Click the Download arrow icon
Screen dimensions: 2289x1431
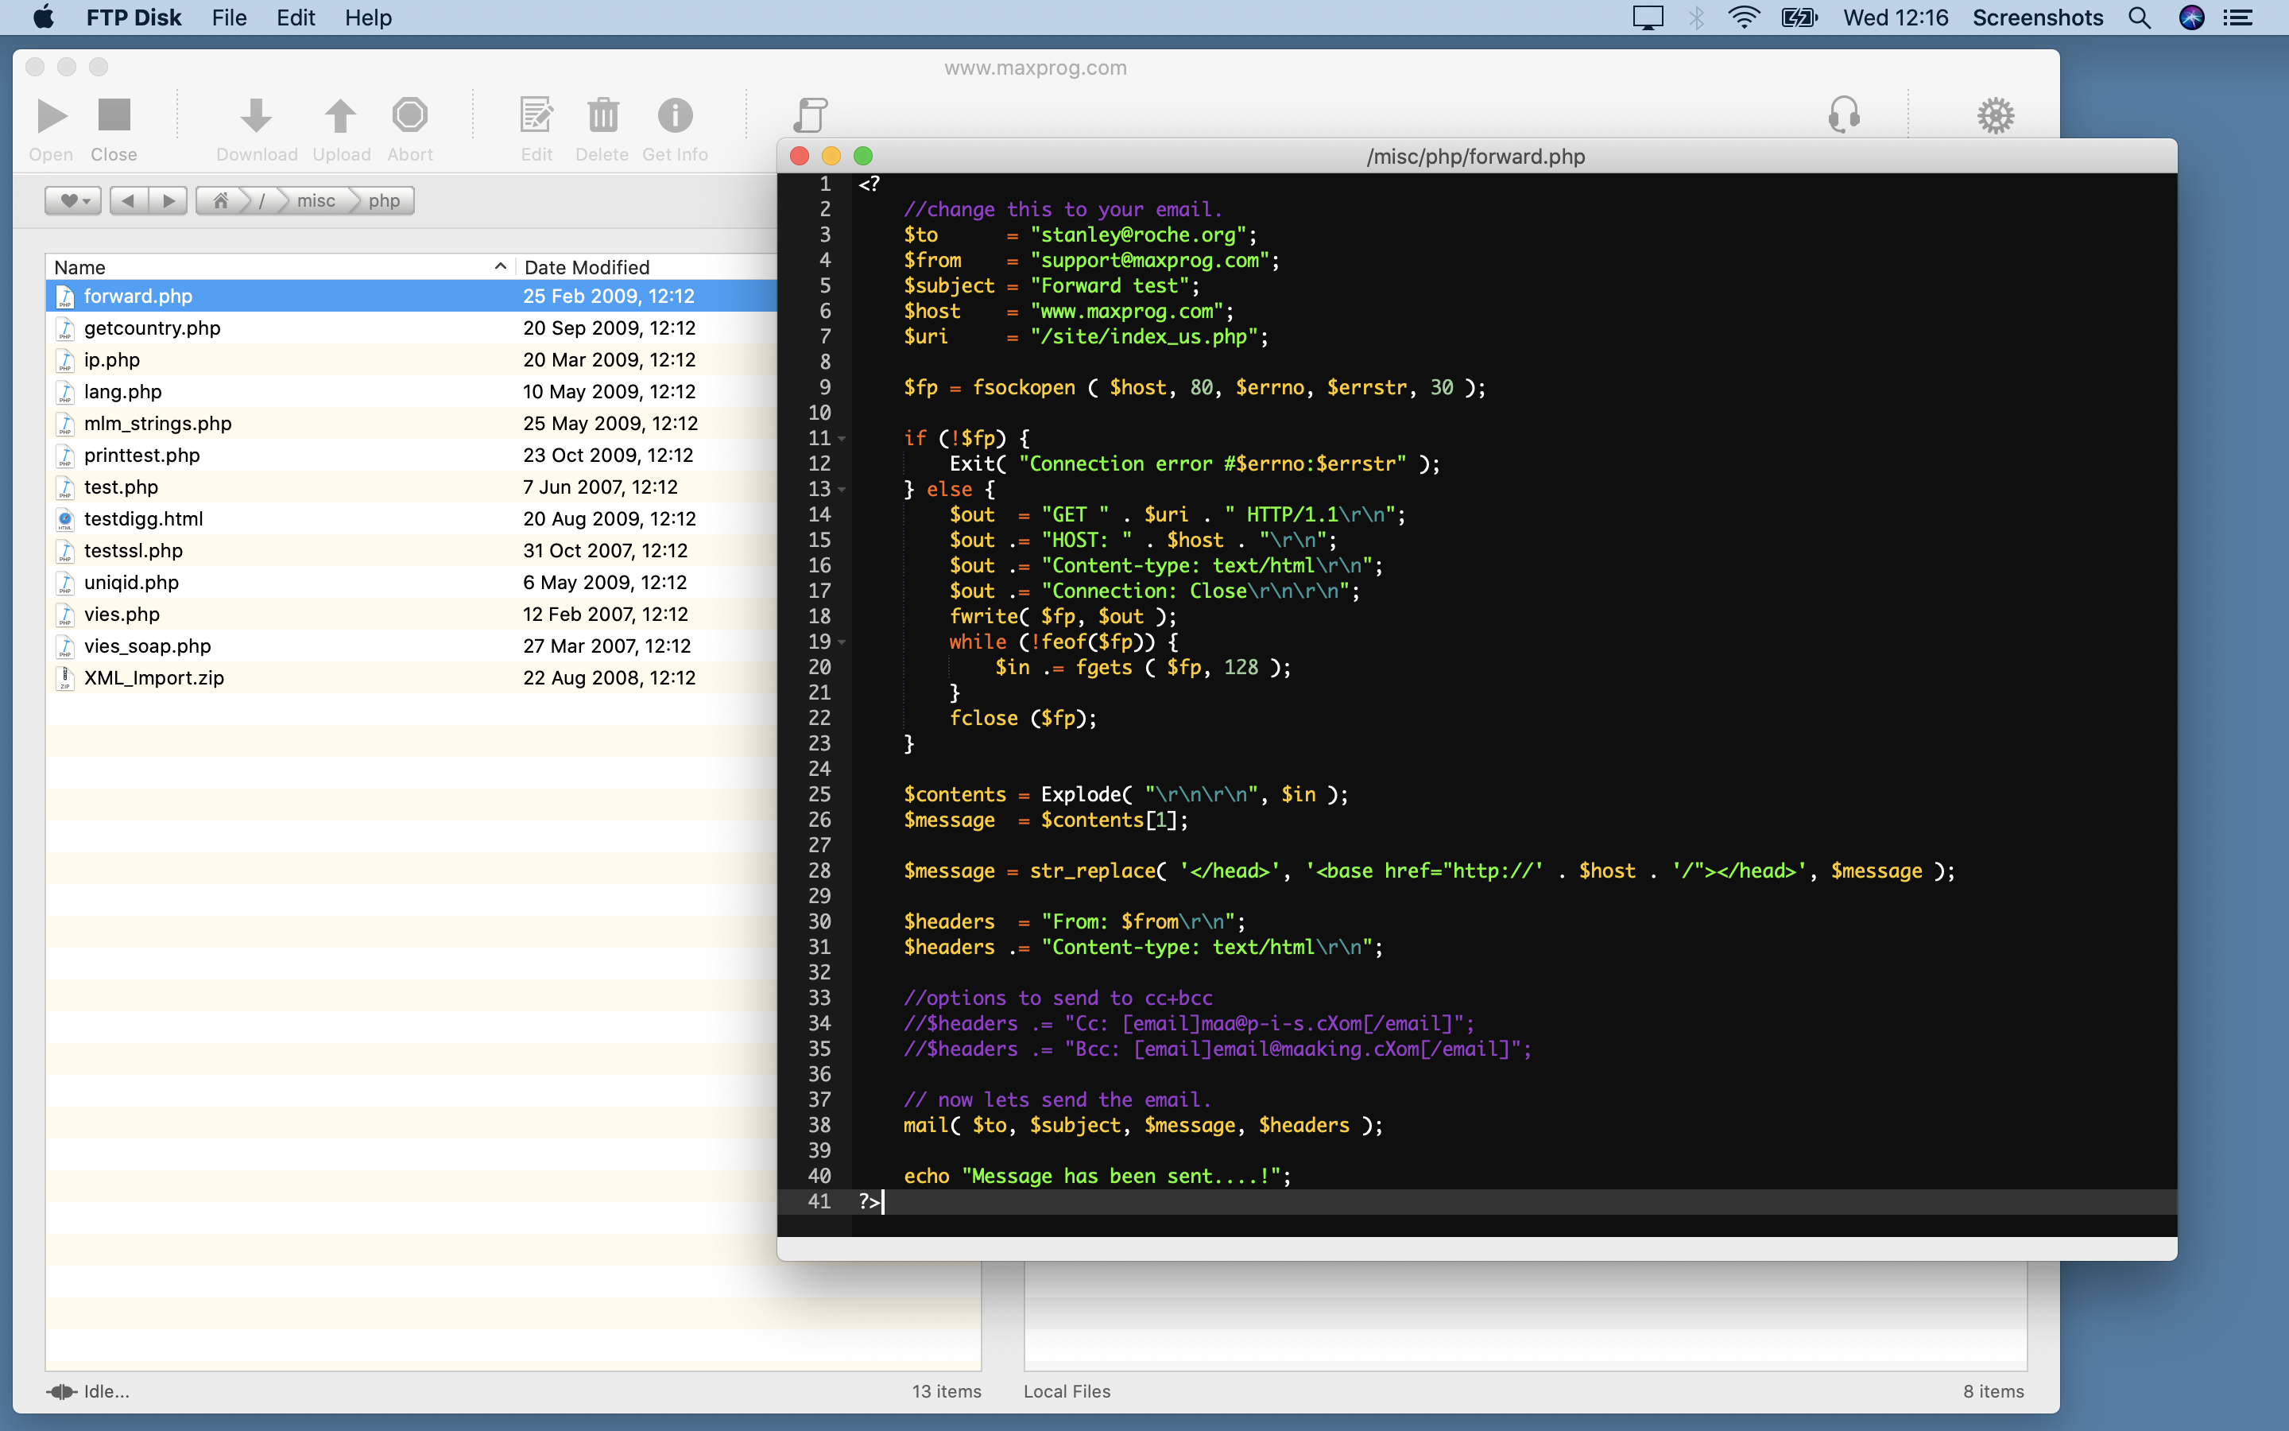pos(255,115)
